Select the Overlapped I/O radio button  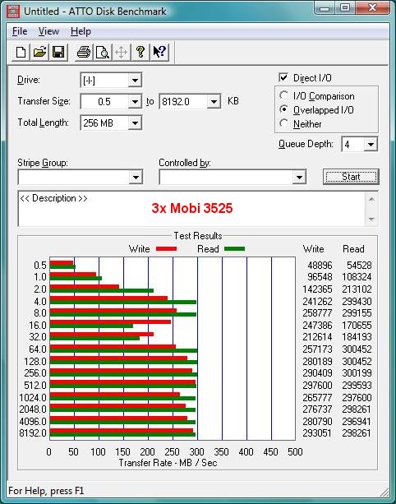(283, 109)
